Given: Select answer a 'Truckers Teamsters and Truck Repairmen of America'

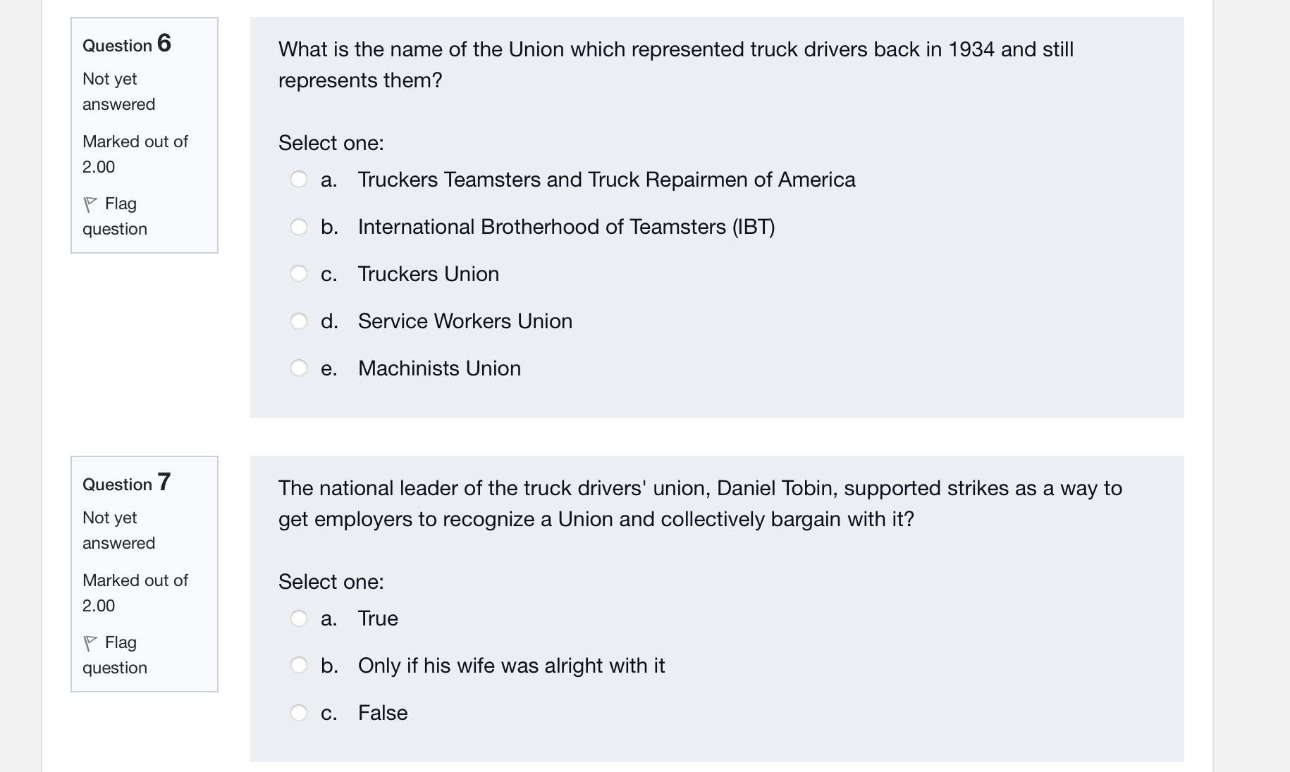Looking at the screenshot, I should [299, 180].
